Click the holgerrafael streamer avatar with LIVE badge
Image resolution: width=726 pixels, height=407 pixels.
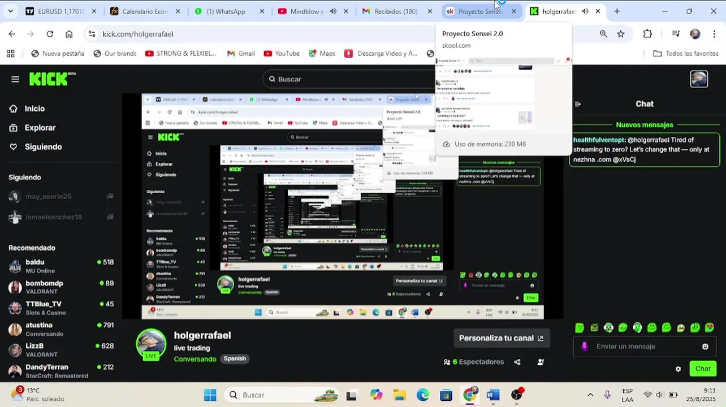tap(151, 344)
